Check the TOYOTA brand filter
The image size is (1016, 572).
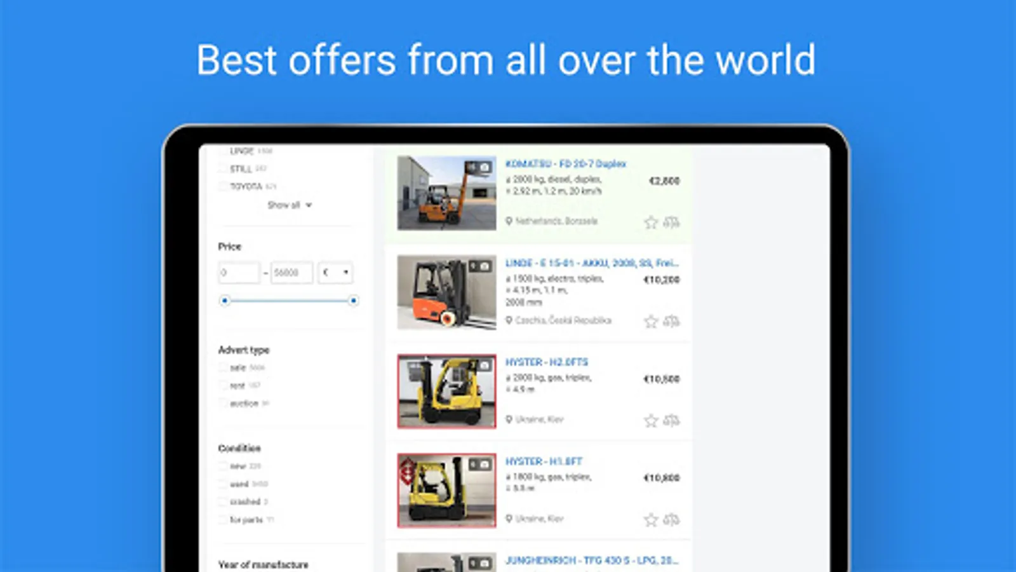pyautogui.click(x=222, y=186)
